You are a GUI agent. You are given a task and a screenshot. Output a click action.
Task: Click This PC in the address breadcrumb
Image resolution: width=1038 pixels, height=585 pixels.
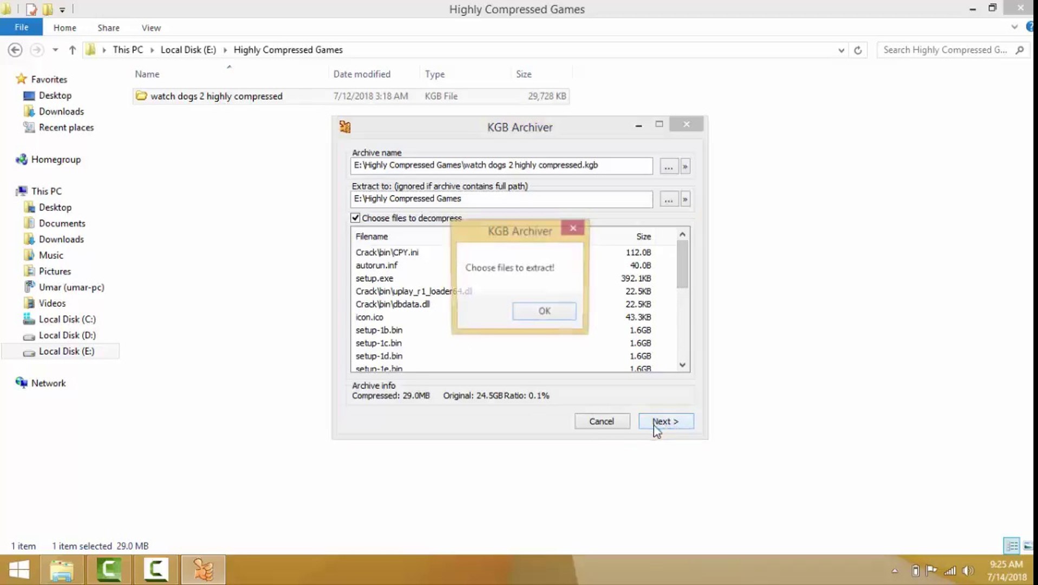pyautogui.click(x=128, y=50)
